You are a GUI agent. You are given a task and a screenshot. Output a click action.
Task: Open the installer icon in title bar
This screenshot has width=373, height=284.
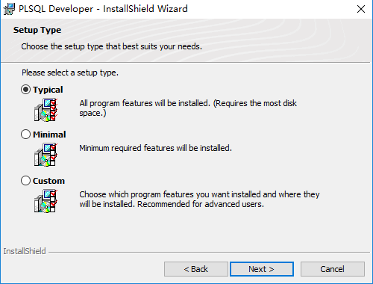pos(9,9)
